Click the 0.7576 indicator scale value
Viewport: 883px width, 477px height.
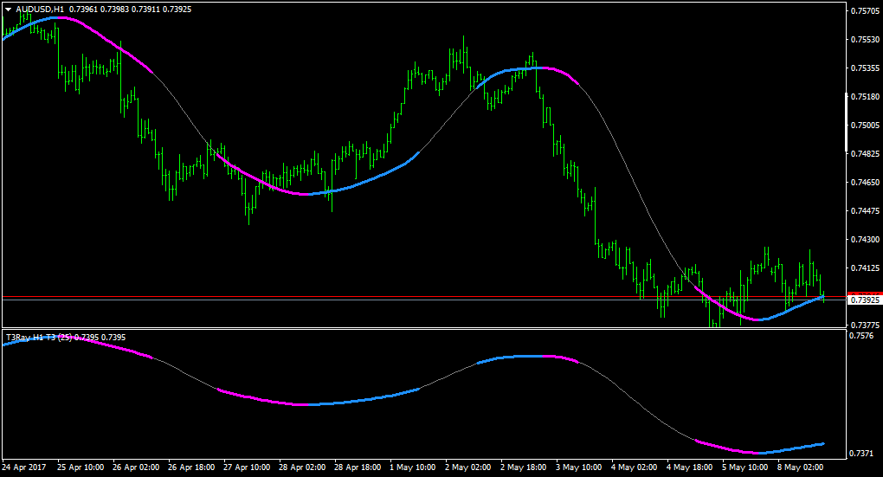[x=861, y=336]
